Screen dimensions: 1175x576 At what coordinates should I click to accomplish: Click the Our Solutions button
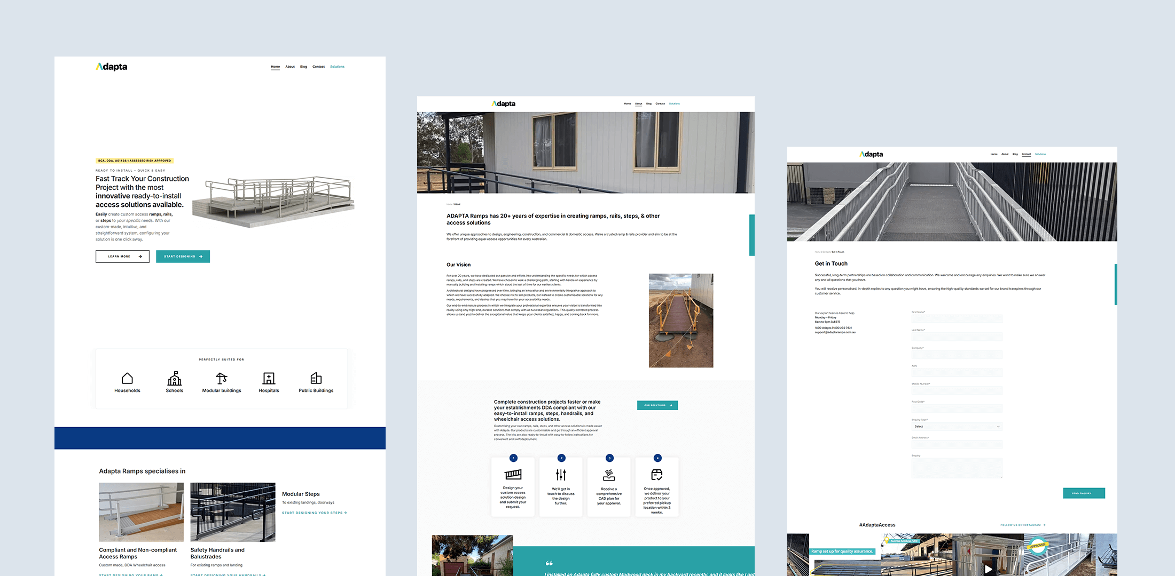(x=657, y=405)
